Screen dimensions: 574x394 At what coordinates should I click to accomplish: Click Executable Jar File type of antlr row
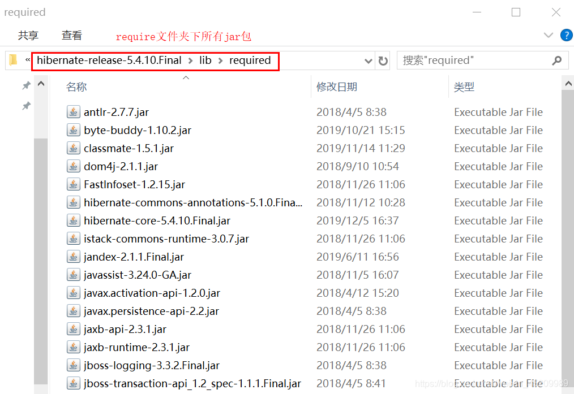(x=498, y=112)
